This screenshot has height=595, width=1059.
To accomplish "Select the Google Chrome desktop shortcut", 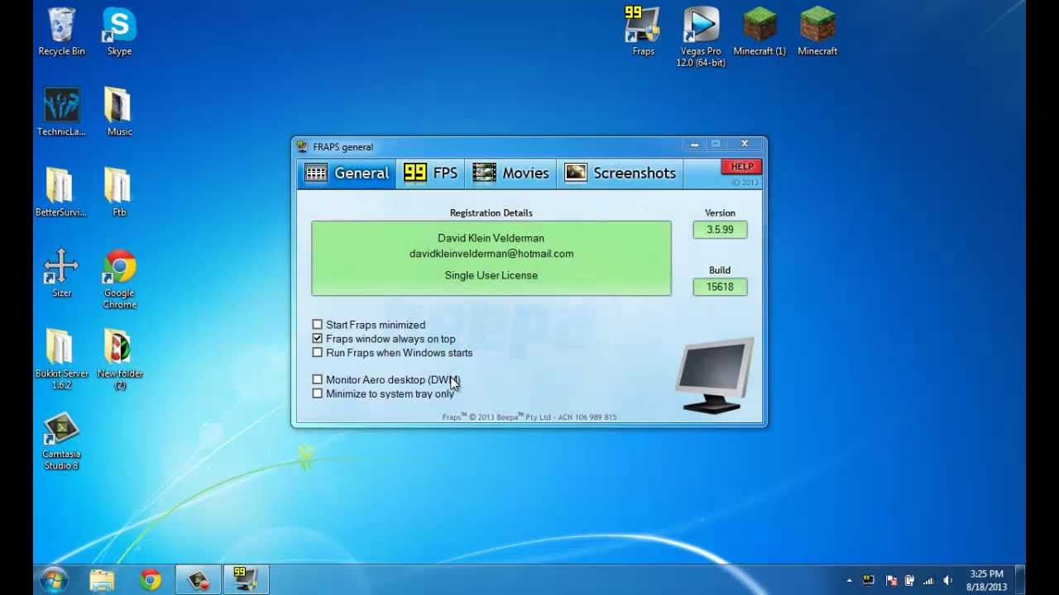I will pyautogui.click(x=119, y=279).
